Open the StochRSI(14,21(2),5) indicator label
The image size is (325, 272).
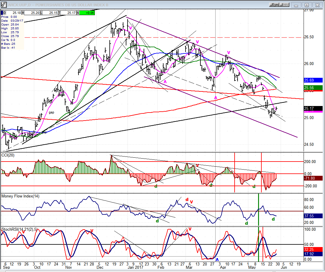point(19,230)
